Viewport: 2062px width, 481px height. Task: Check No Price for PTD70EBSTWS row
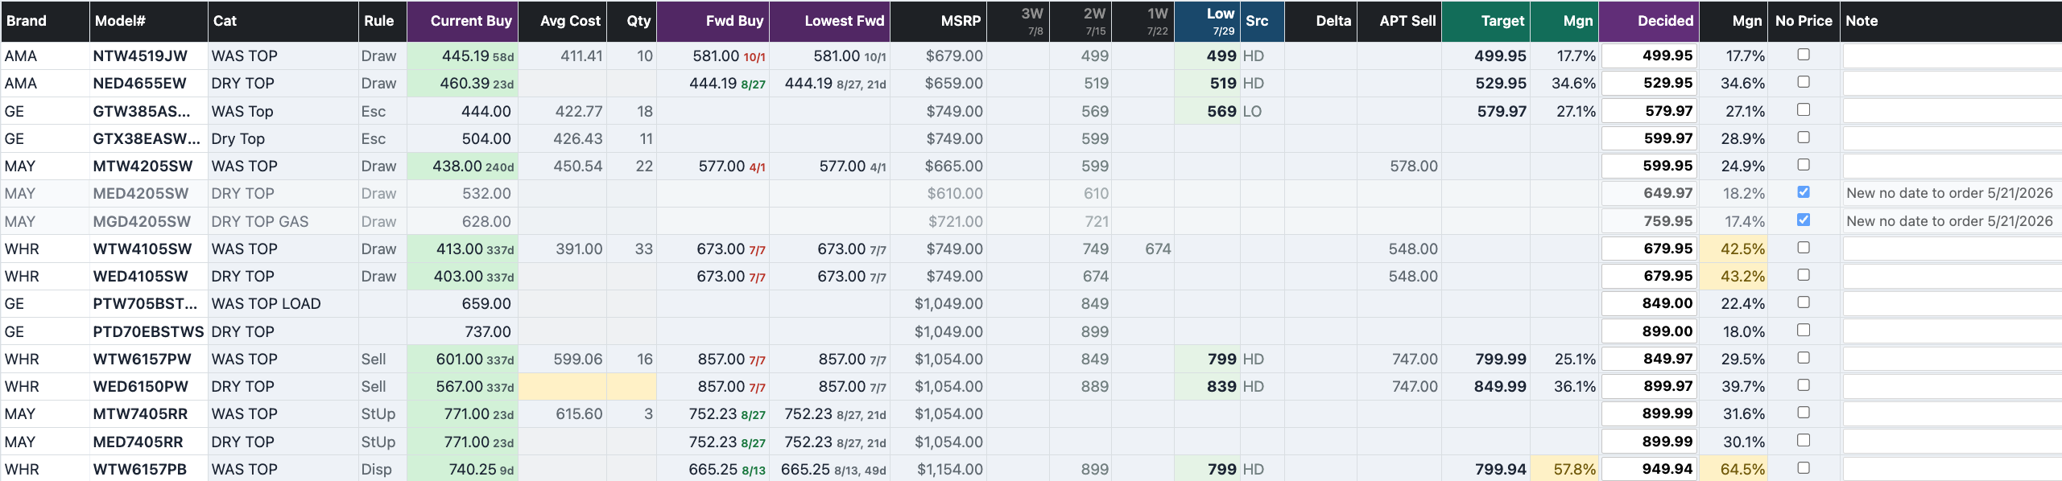coord(1804,331)
